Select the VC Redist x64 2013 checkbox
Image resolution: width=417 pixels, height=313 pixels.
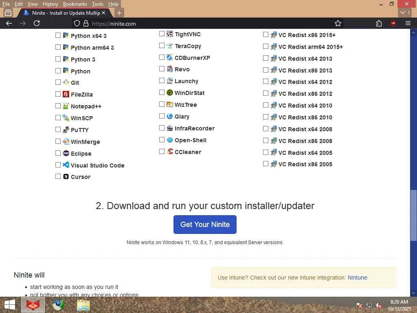coord(266,58)
